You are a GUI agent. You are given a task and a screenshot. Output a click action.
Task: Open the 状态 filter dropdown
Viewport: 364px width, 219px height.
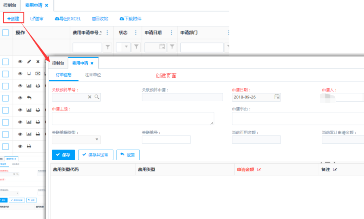(x=127, y=47)
